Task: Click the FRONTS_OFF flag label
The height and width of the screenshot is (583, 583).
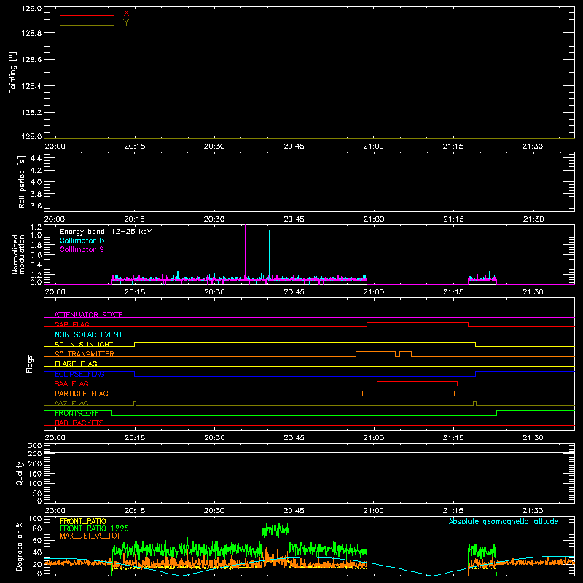Action: (77, 413)
